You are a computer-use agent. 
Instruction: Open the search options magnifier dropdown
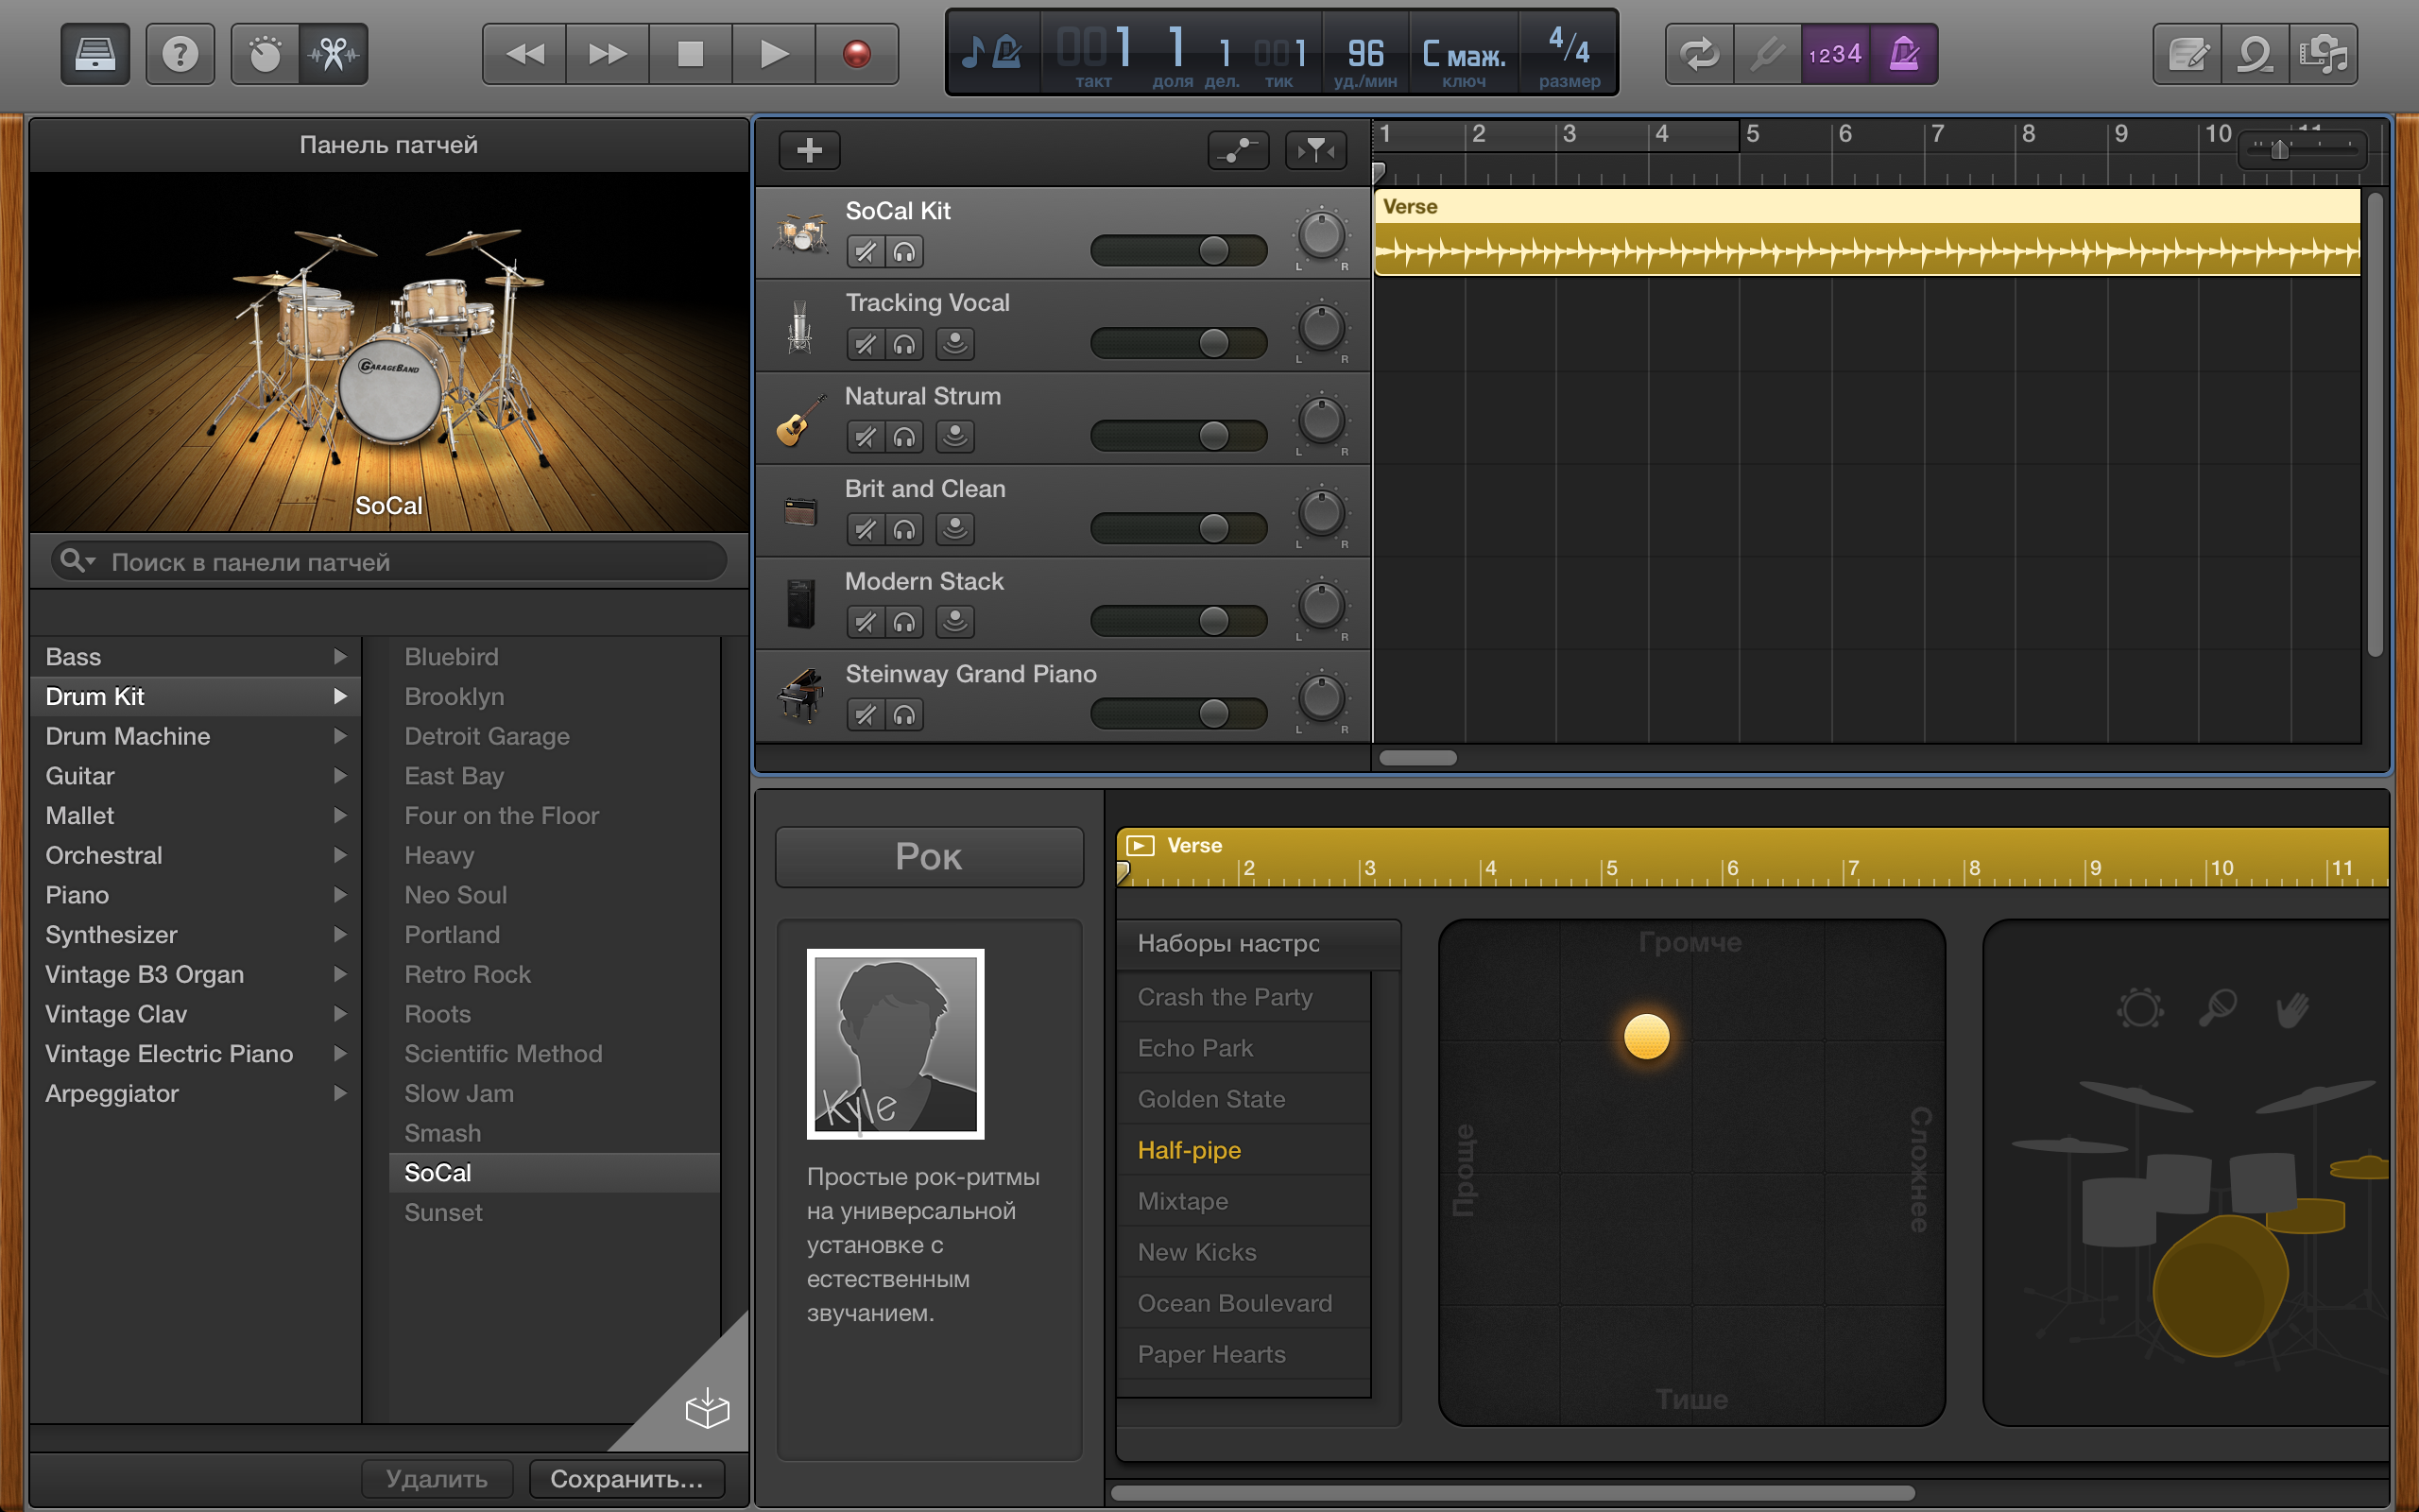[x=76, y=561]
